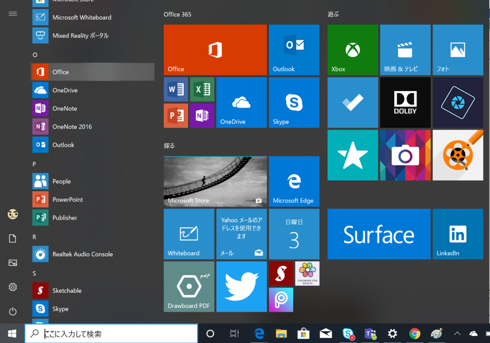Viewport: 490px width, 343px height.
Task: Jump via letter O section header
Action: point(35,55)
